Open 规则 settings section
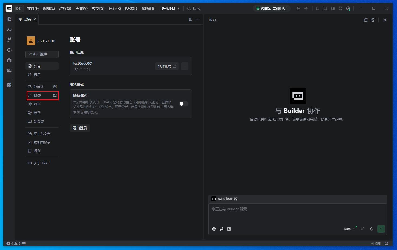Image resolution: width=397 pixels, height=250 pixels. tap(42, 151)
